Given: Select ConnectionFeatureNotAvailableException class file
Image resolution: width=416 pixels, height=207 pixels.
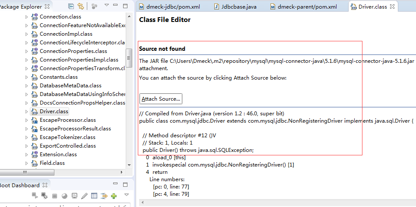Looking at the screenshot, I should [x=82, y=25].
